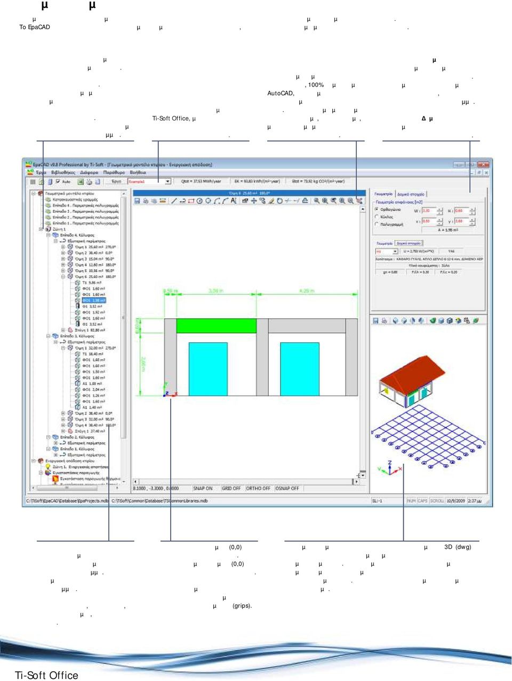The image size is (512, 681).
Task: Select highlighted ΦΟ1 1,98 m² tree row
Action: tap(93, 300)
